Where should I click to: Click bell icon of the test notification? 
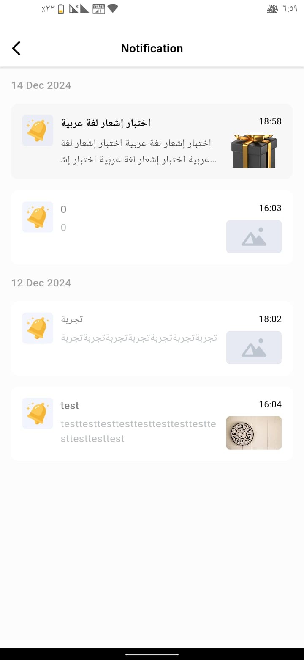click(x=38, y=413)
